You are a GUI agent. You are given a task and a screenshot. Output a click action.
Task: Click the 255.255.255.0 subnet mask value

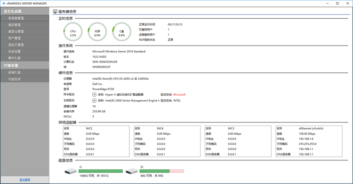307,144
